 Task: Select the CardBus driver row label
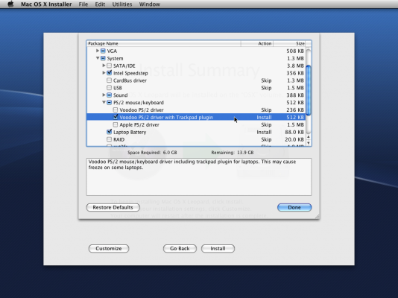pyautogui.click(x=130, y=80)
